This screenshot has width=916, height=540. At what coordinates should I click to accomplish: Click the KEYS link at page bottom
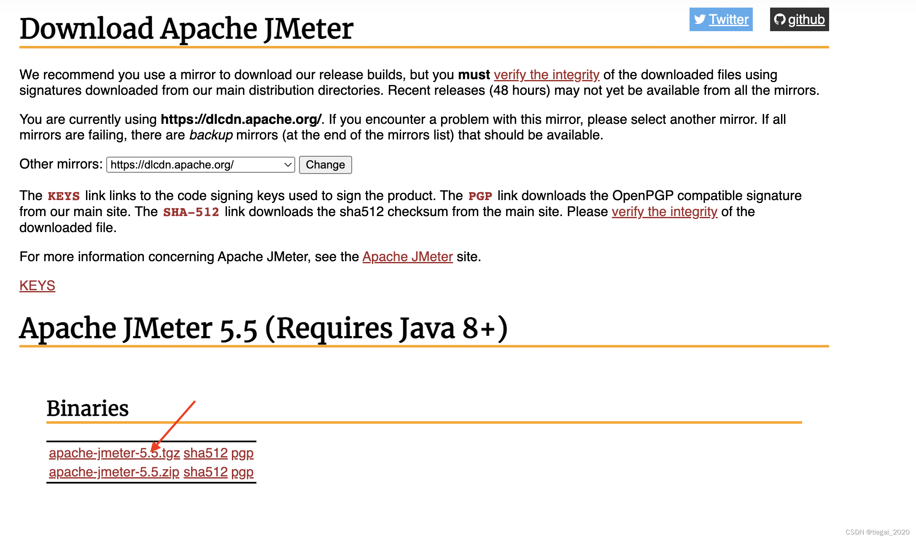pos(37,286)
